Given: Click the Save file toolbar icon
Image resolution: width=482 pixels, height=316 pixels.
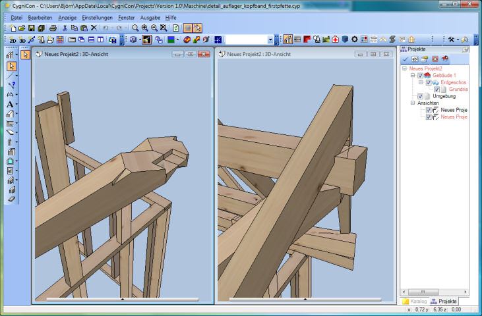Looking at the screenshot, I should pyautogui.click(x=32, y=28).
